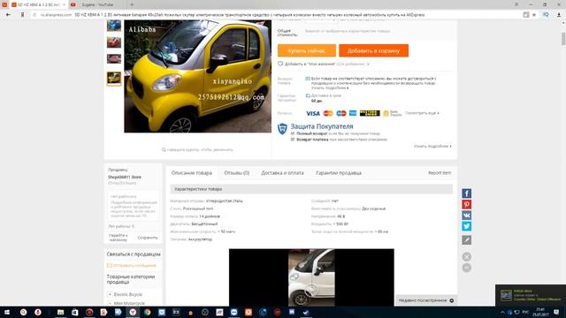The image size is (566, 318).
Task: Show hidden system tray icons
Action: (x=503, y=312)
